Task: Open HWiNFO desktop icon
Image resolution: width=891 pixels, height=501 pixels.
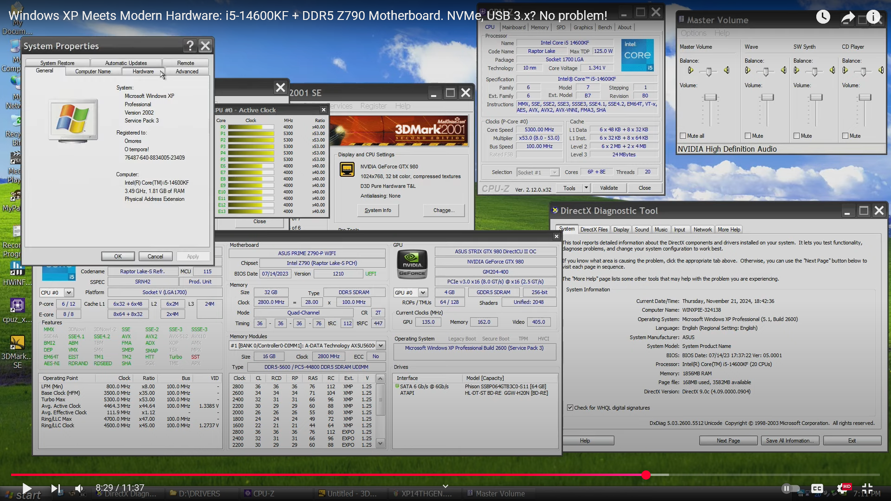Action: [17, 273]
